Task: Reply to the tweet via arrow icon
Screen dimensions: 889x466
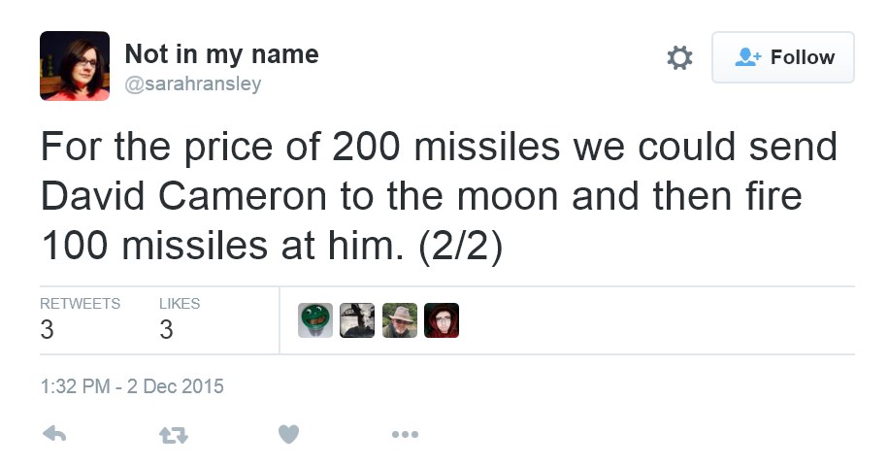Action: 55,434
